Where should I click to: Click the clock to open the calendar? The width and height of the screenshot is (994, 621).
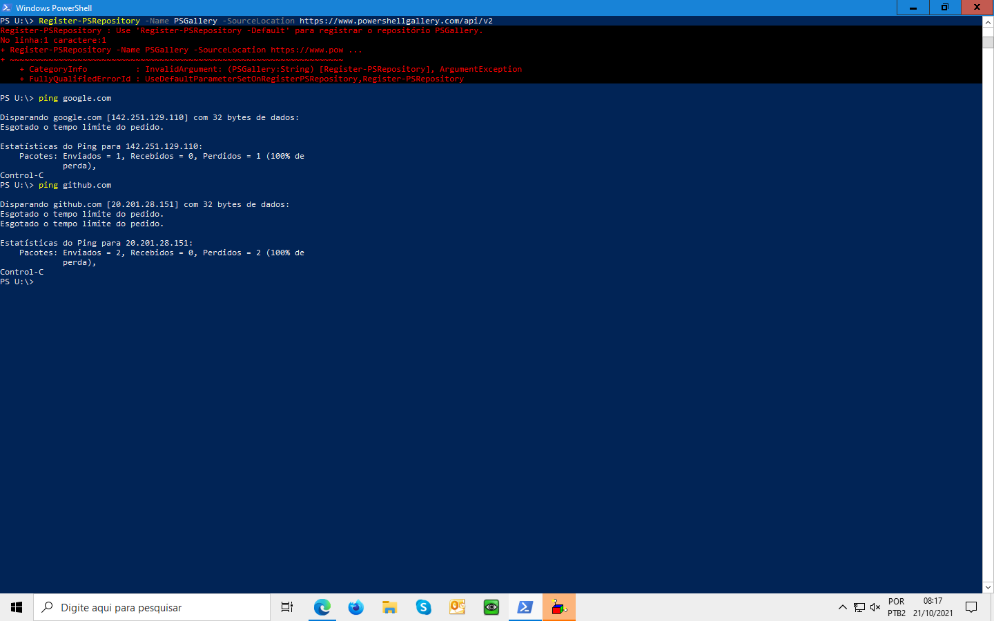pos(934,607)
